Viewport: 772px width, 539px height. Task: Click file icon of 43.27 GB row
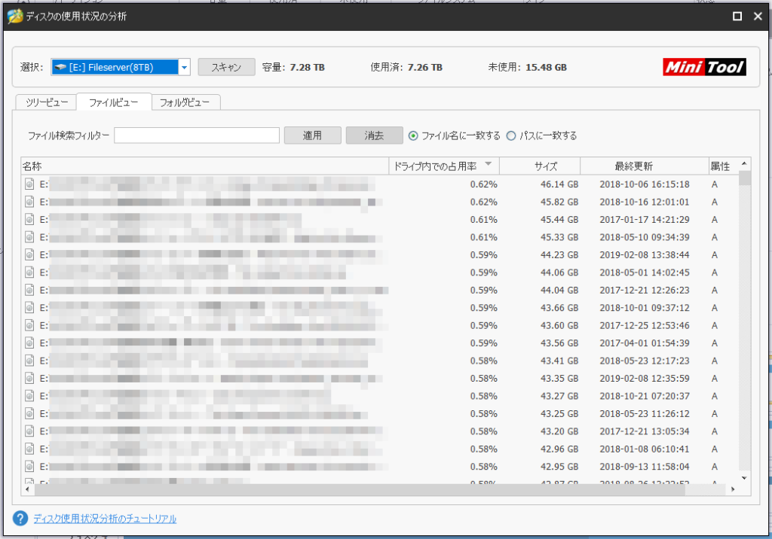click(29, 397)
